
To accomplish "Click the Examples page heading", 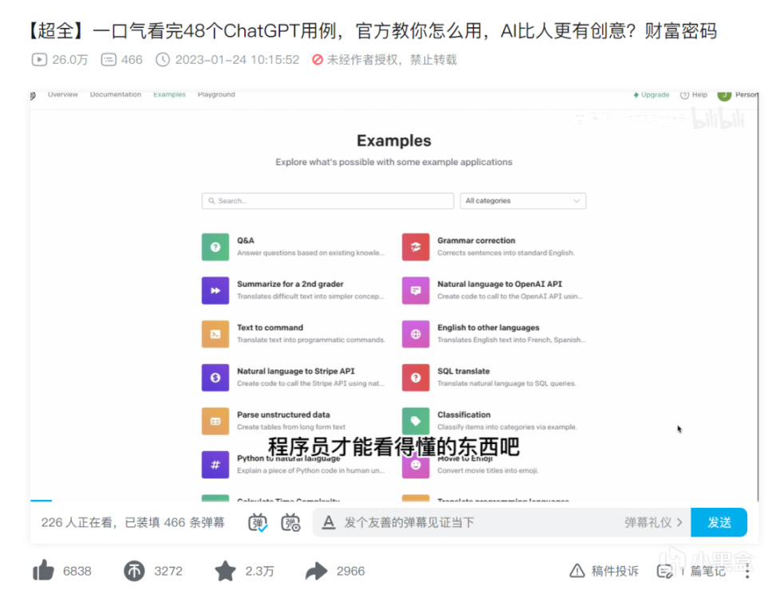I will coord(394,141).
